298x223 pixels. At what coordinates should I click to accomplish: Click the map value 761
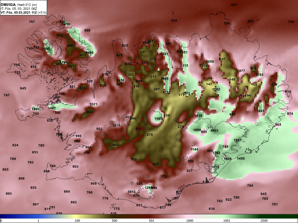coord(275,204)
